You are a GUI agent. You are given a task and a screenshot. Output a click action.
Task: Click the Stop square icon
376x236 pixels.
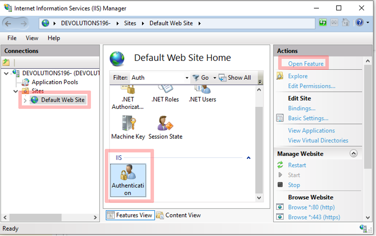(x=280, y=184)
